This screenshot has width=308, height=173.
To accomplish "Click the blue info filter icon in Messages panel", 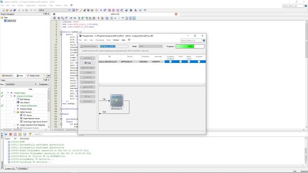I will [x=6, y=134].
